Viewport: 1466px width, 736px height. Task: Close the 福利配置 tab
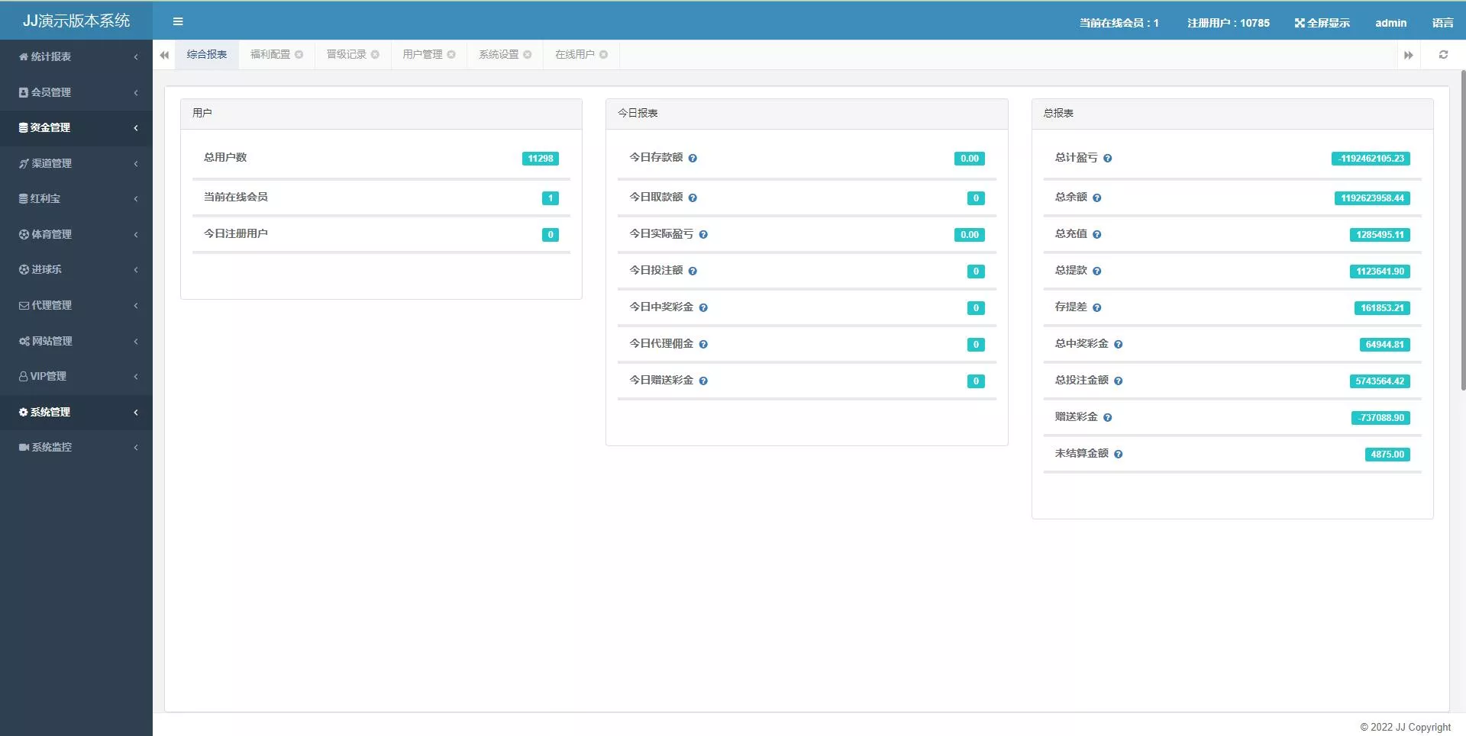(x=299, y=55)
